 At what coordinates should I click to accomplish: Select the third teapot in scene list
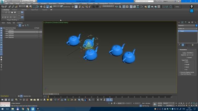11,34
